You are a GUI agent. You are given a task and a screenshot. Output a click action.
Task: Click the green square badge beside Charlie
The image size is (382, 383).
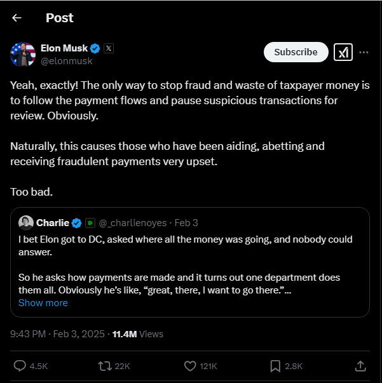click(90, 223)
